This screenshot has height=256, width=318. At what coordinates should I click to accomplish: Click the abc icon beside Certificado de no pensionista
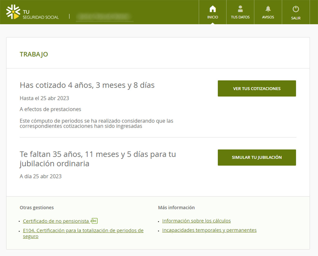(x=95, y=221)
